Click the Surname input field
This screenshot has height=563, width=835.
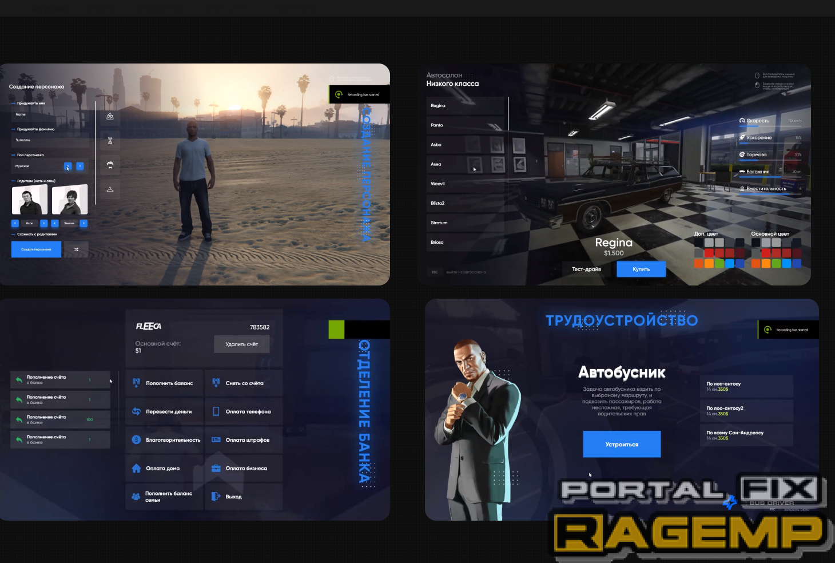click(x=50, y=140)
